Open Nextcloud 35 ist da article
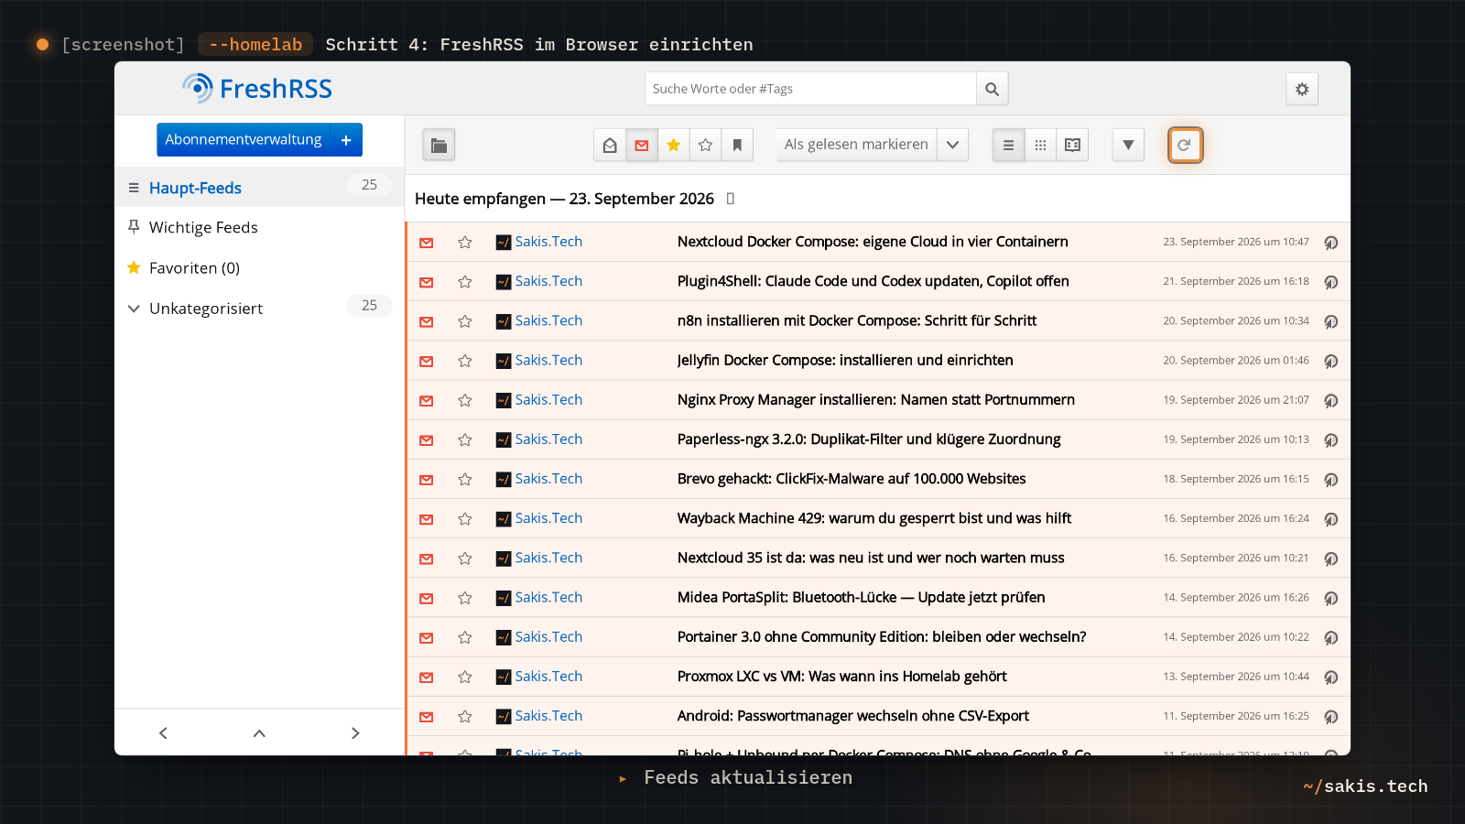 (x=871, y=558)
